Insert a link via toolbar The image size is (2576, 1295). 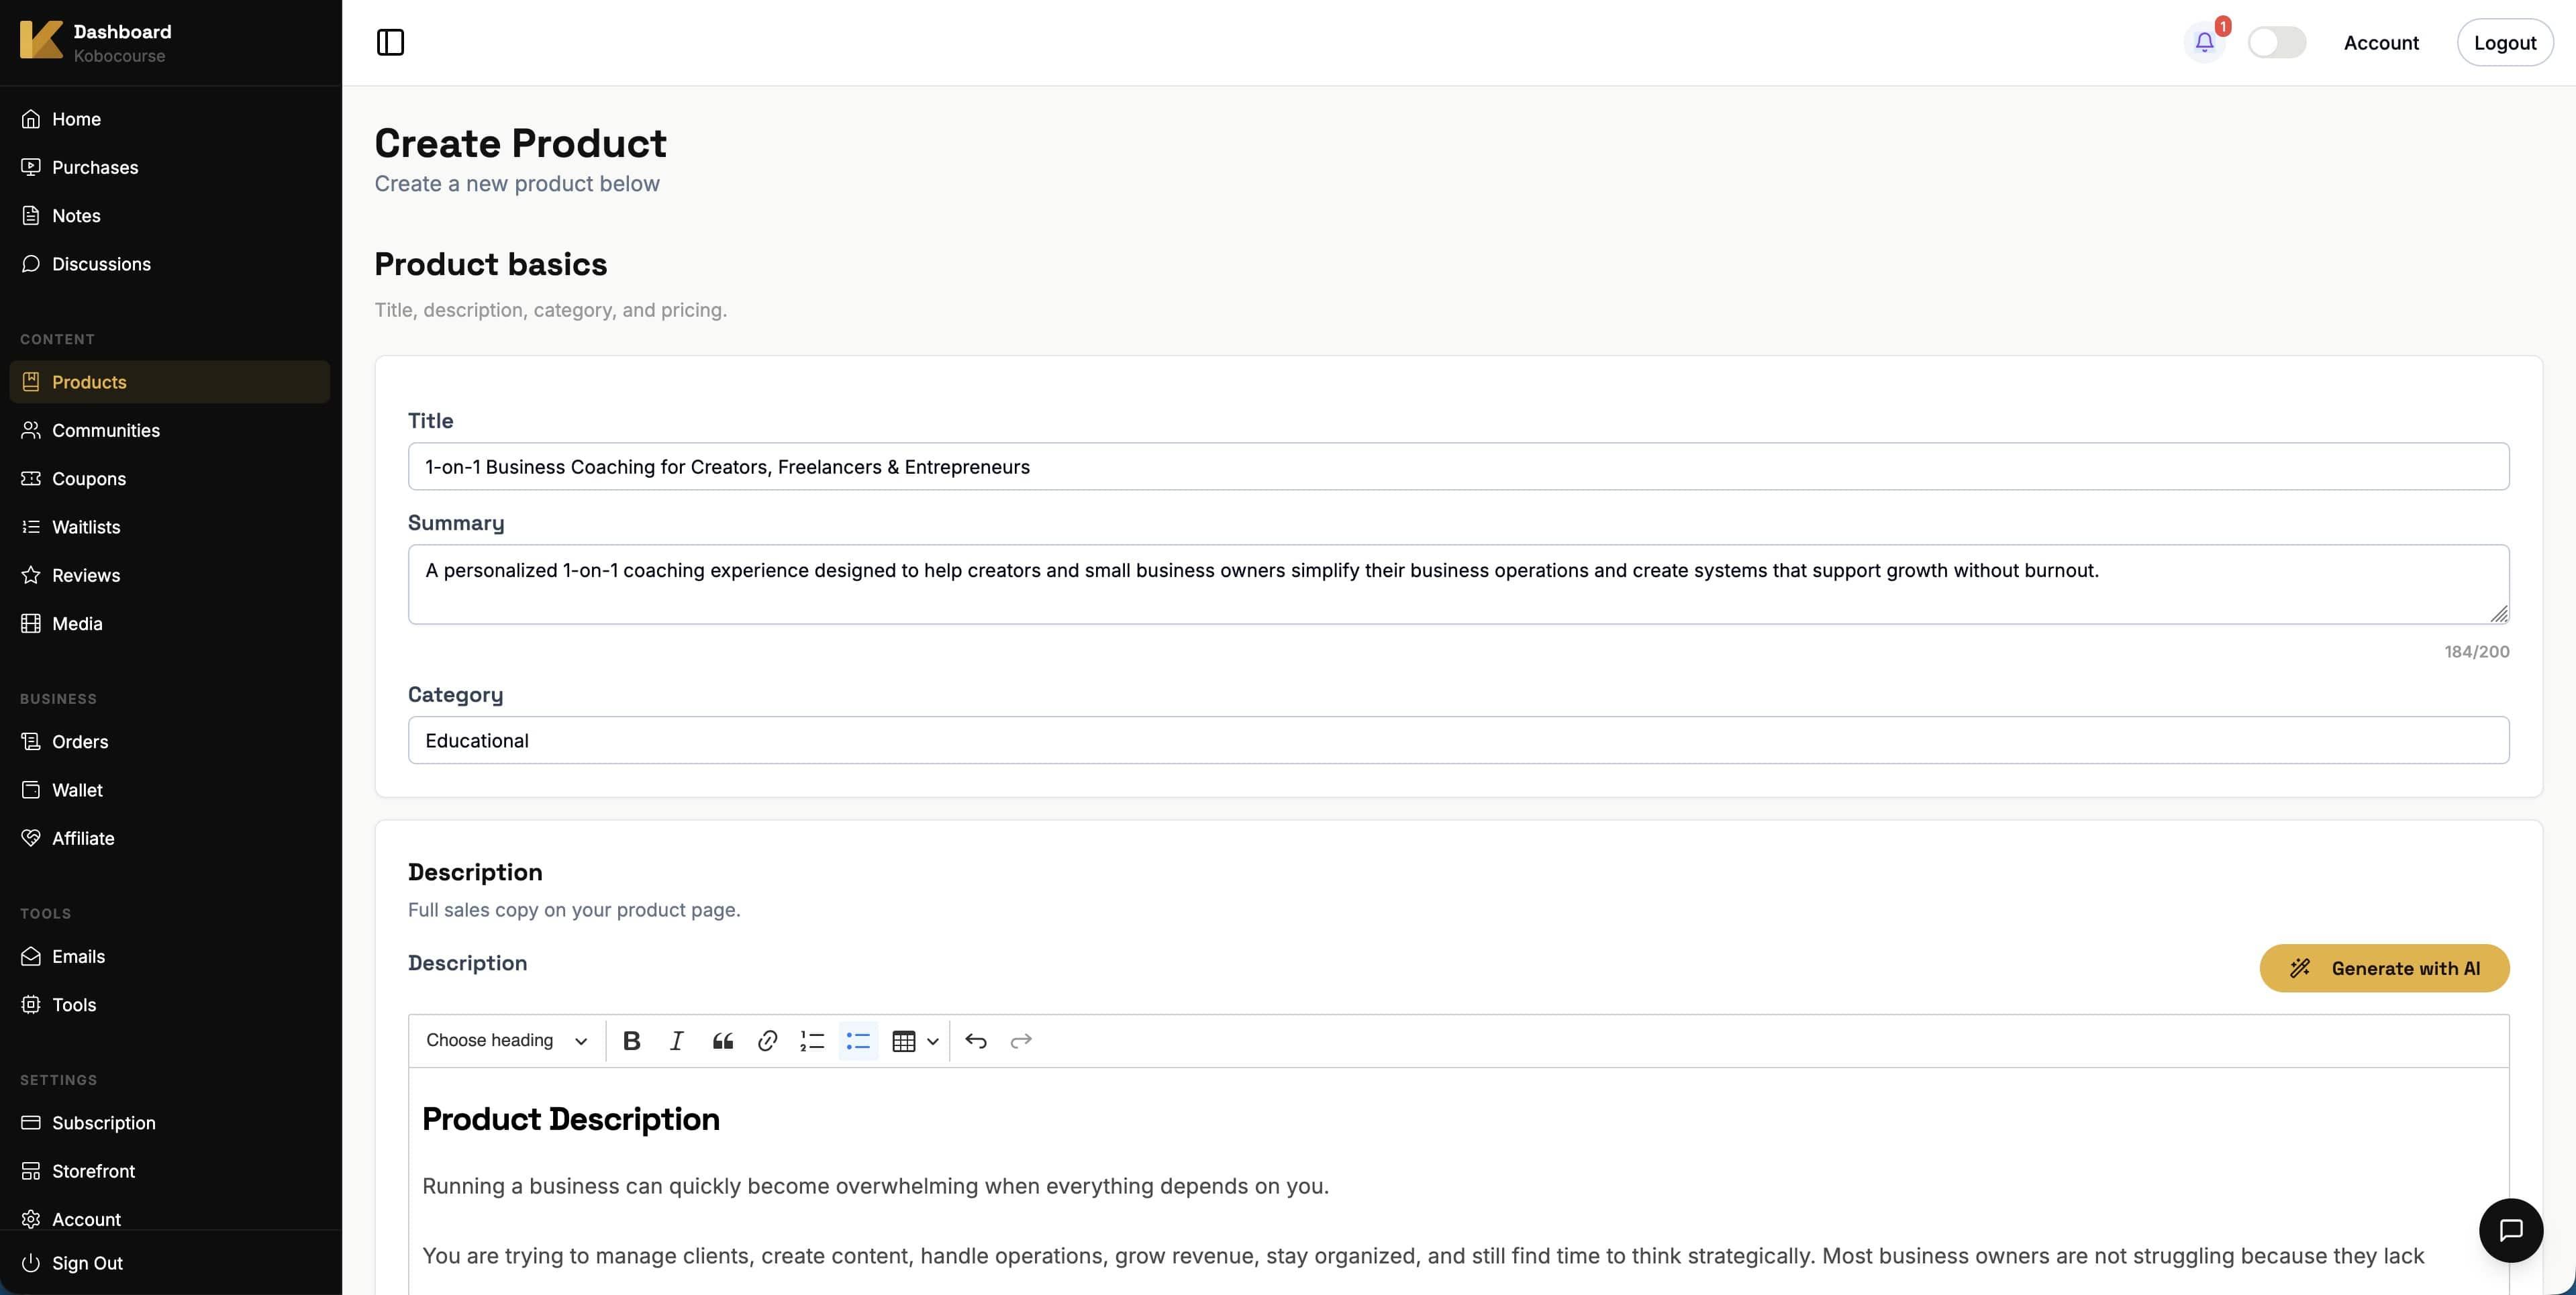point(767,1041)
